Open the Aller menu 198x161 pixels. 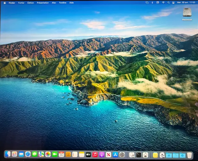coord(54,3)
